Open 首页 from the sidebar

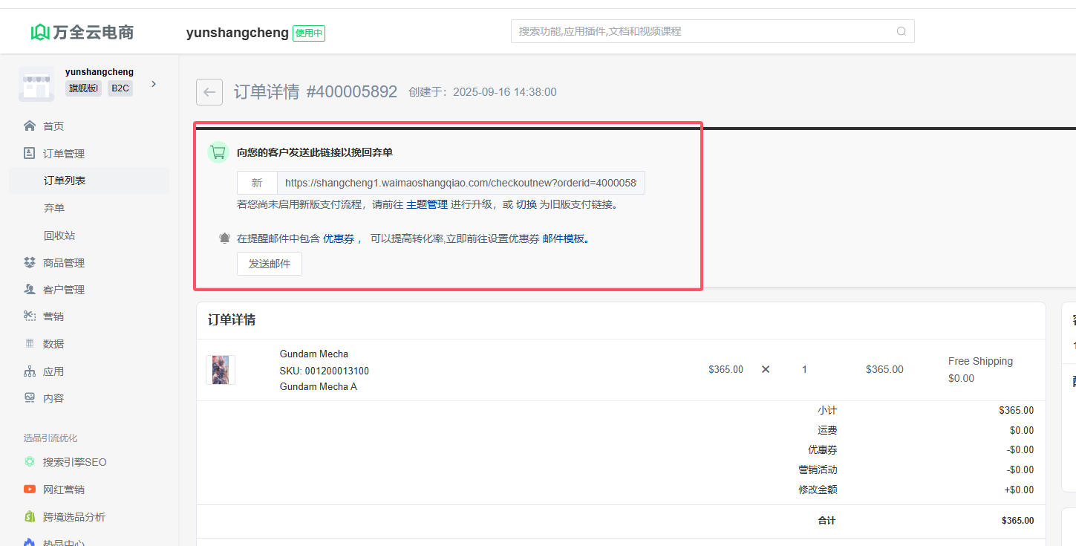pos(53,126)
